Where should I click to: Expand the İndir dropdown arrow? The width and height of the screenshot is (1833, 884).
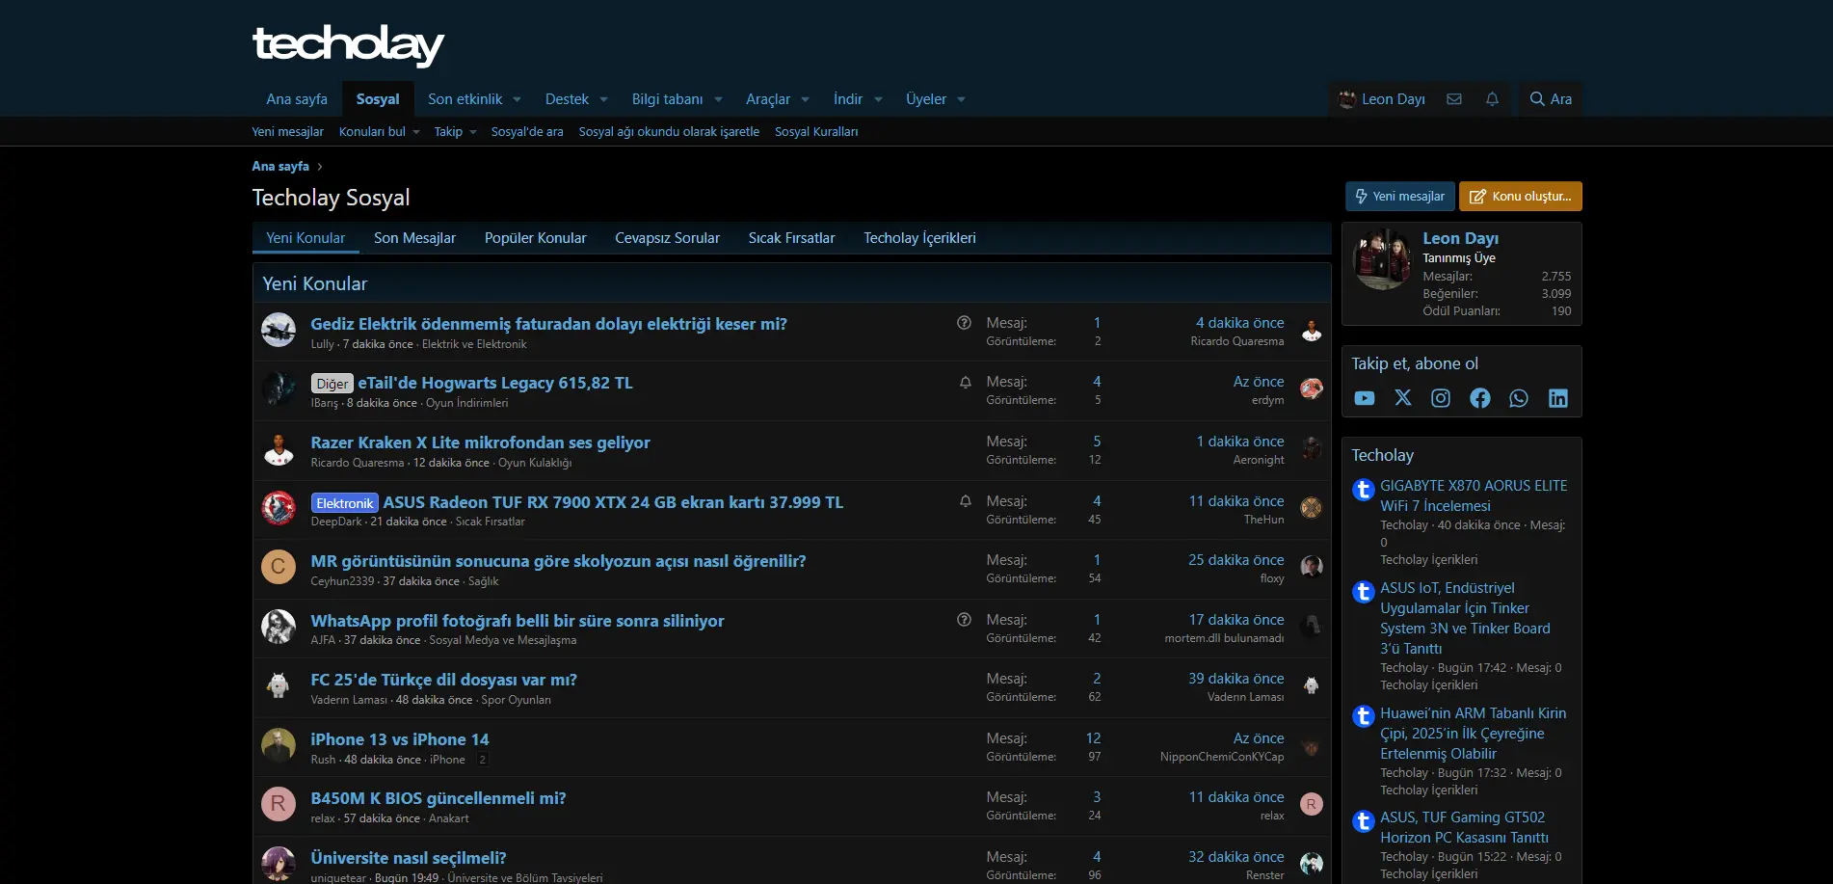click(x=878, y=99)
